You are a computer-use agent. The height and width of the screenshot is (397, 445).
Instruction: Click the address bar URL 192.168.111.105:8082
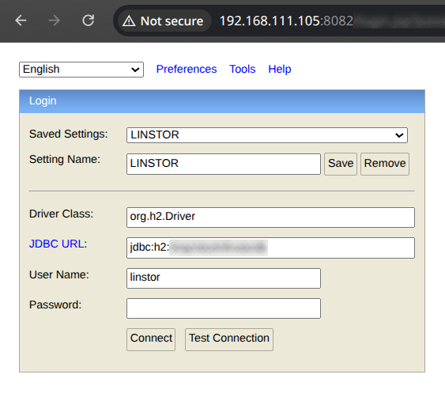(x=286, y=21)
